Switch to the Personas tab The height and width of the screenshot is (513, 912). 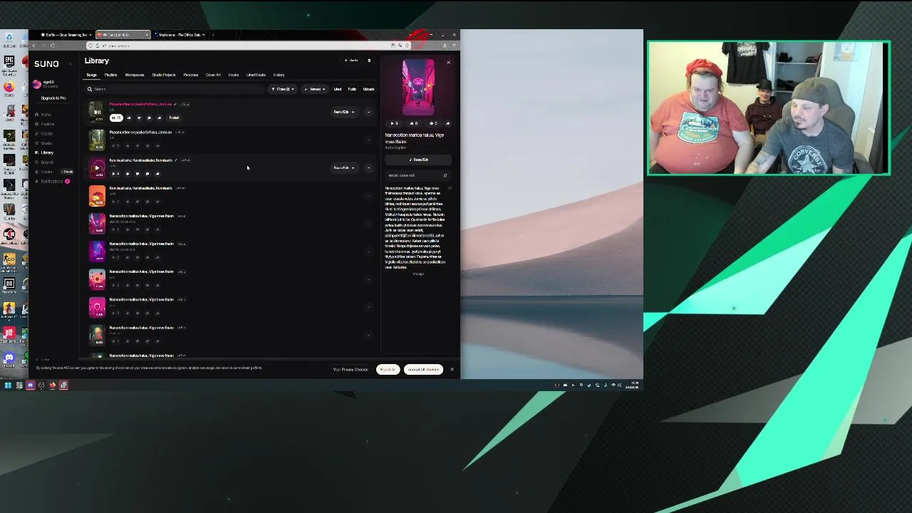coord(190,75)
